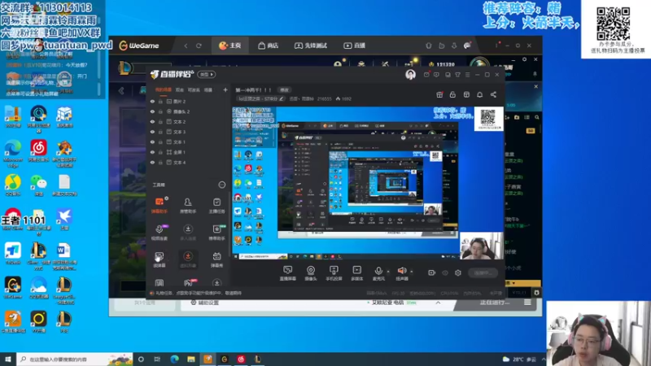651x366 pixels.
Task: Click the Windows search box
Action: pos(75,359)
